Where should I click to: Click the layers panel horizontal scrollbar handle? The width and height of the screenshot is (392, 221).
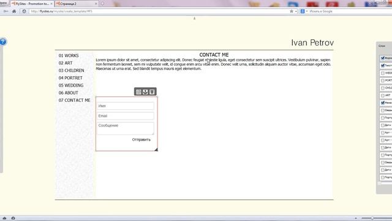pyautogui.click(x=380, y=184)
